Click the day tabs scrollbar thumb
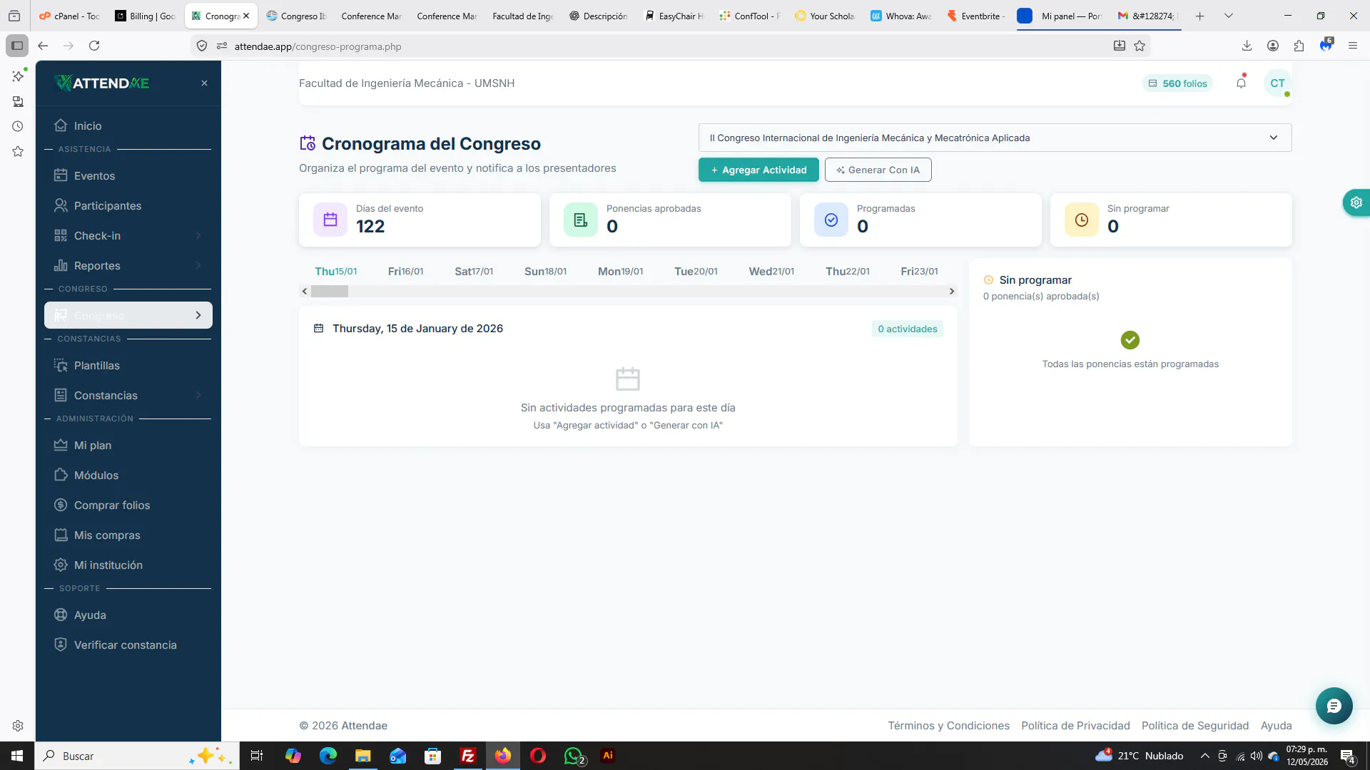 pos(329,291)
